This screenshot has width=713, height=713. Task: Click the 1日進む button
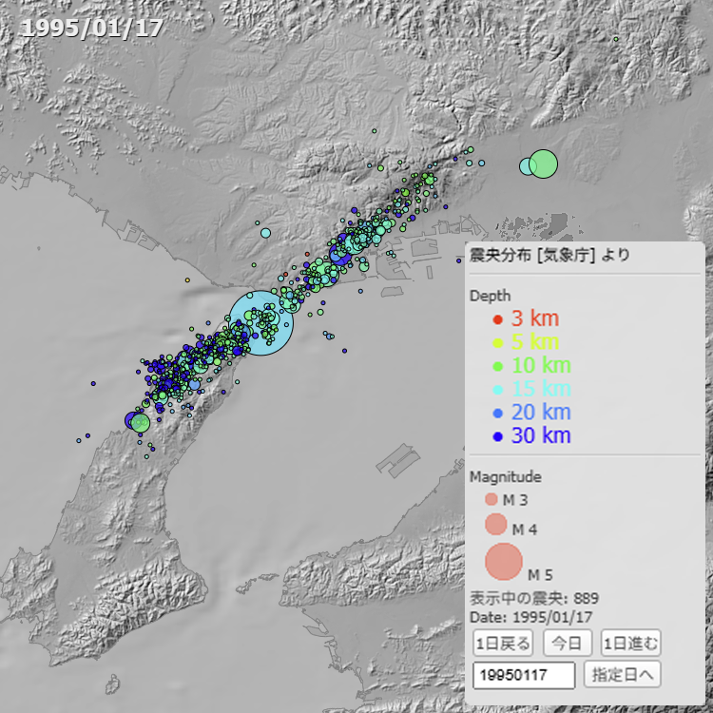click(630, 643)
